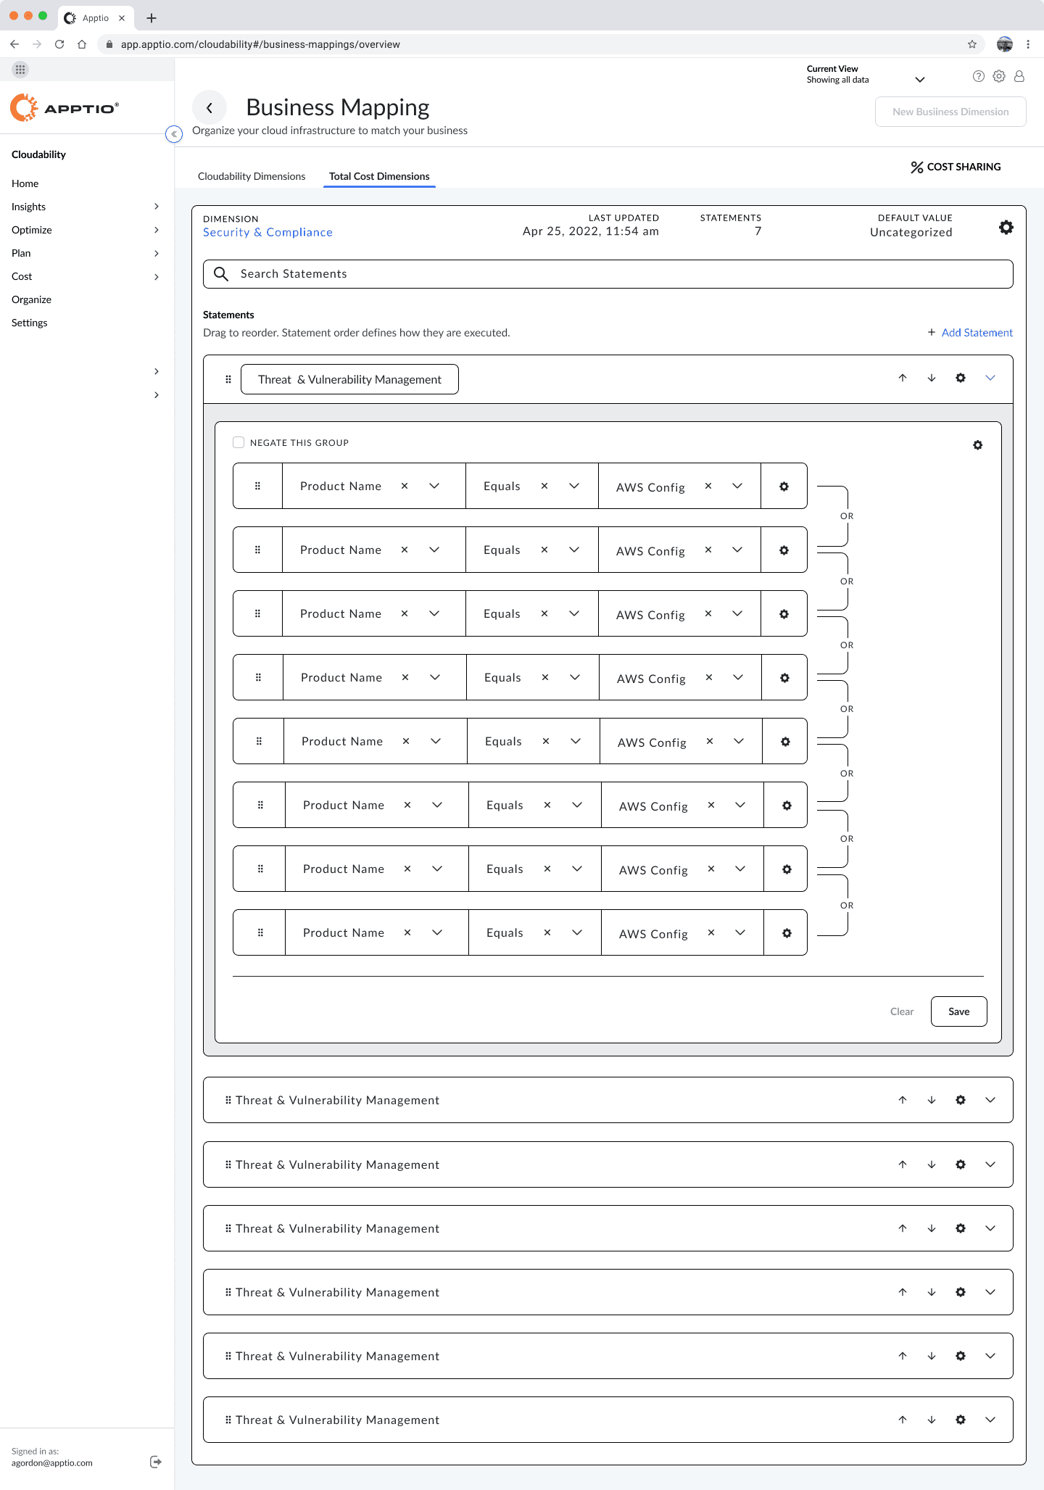Open gear settings for the last statement
Viewport: 1044px width, 1490px height.
coord(961,1420)
